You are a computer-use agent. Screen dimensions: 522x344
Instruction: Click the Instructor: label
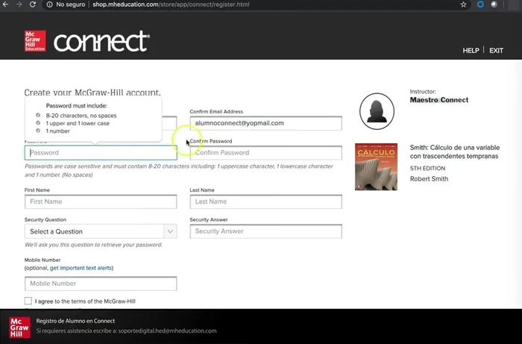(423, 92)
